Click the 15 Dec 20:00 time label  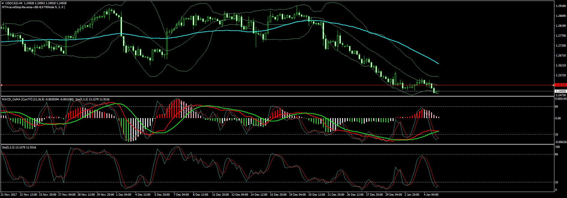click(x=278, y=195)
